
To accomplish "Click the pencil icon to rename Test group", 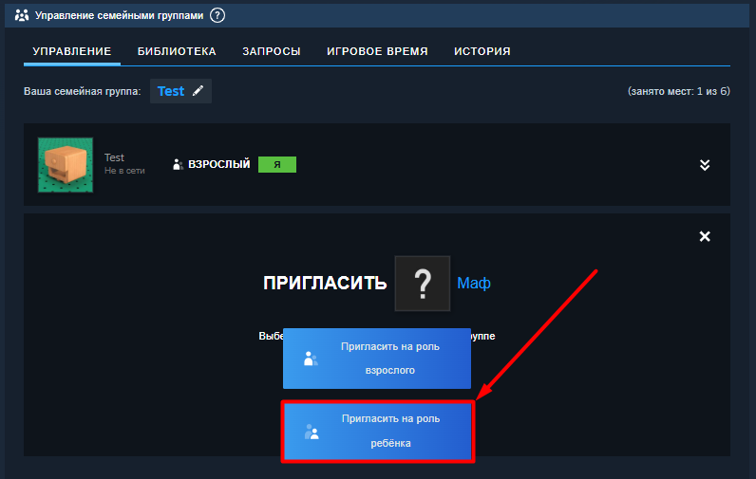I will (198, 91).
